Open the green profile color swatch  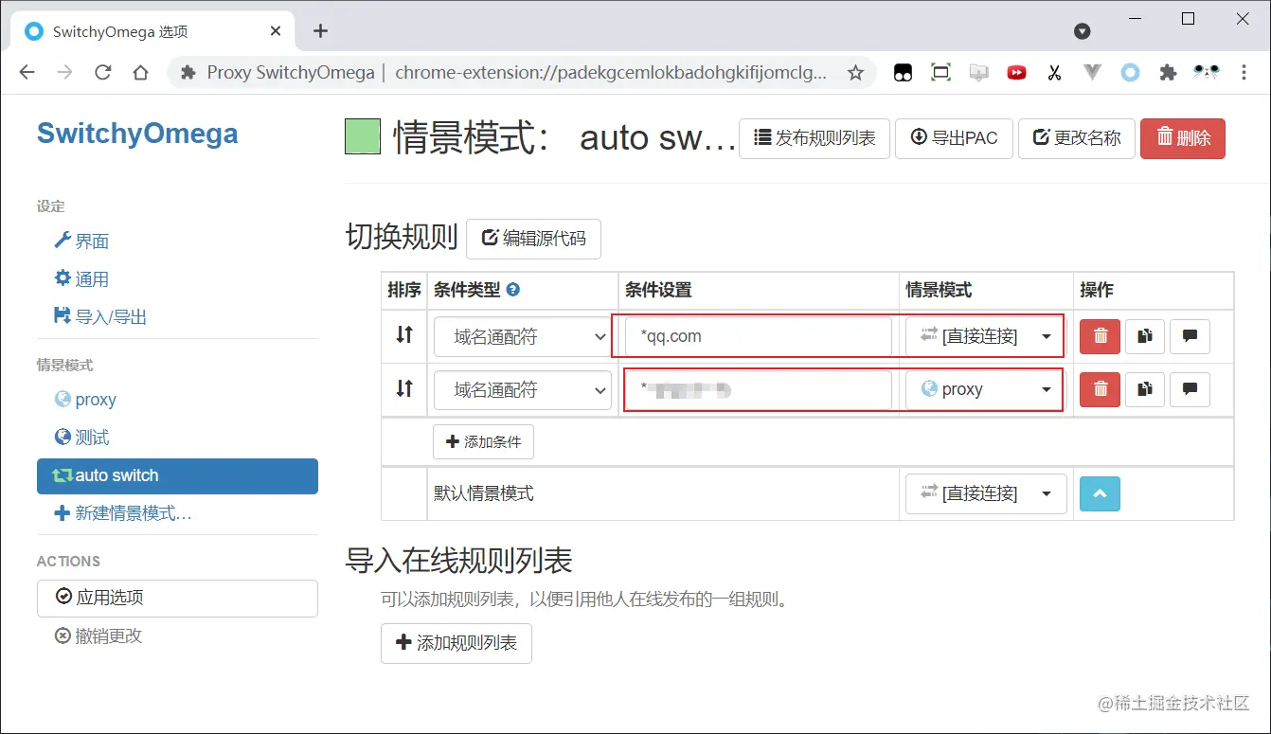363,136
